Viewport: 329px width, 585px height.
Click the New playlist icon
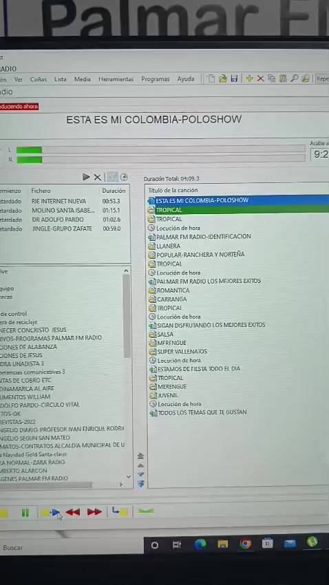tap(211, 78)
